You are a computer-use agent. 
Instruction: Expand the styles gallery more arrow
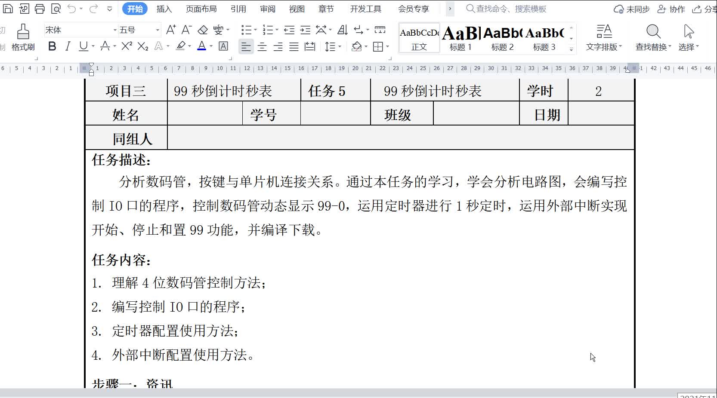(571, 49)
